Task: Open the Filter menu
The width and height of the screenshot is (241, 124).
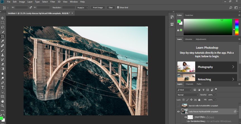Action: [53, 2]
